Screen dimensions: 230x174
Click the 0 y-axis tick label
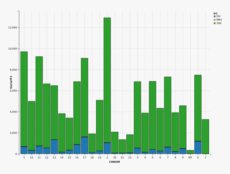16,154
